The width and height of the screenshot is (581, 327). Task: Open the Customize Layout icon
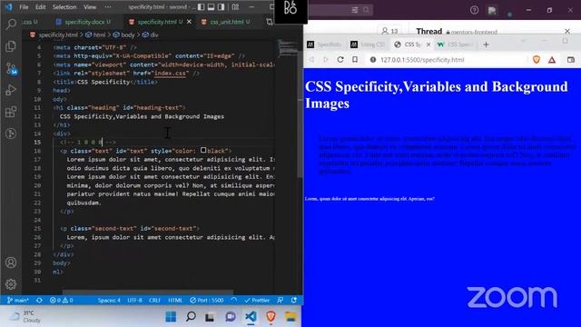235,7
